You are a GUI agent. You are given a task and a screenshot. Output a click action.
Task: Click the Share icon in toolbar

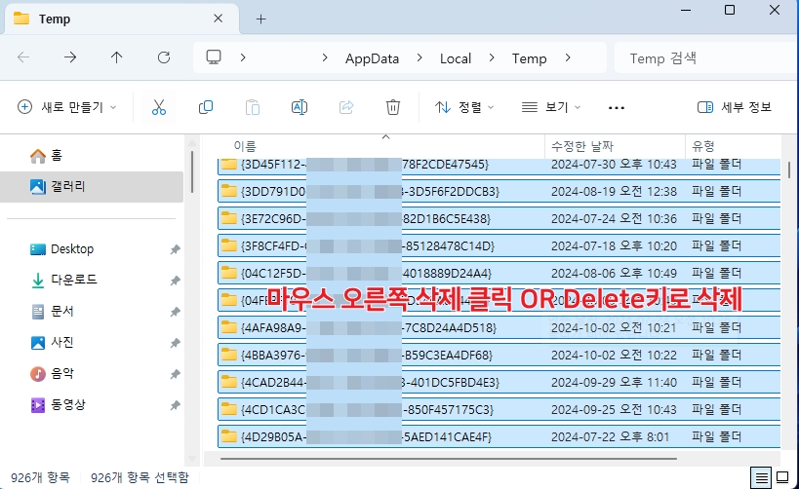(346, 107)
